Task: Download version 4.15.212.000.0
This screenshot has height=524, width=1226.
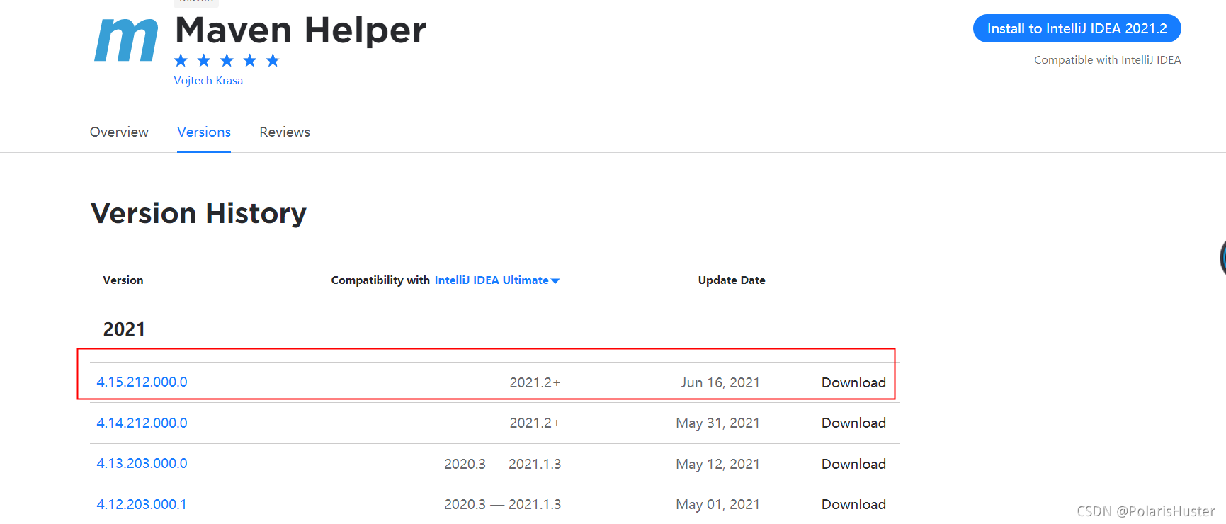Action: click(853, 382)
